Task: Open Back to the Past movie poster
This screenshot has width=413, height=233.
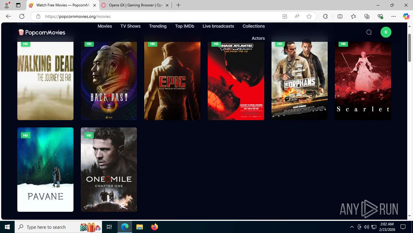Action: click(109, 78)
